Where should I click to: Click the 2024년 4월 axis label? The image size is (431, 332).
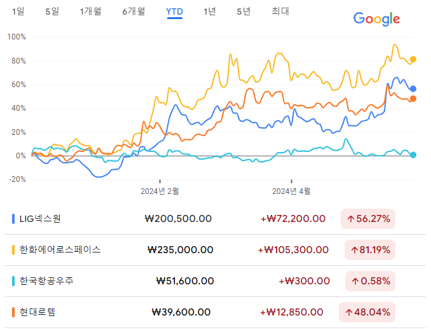coord(291,191)
